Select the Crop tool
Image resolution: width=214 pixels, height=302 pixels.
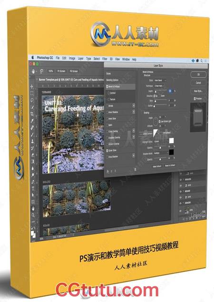(32, 114)
